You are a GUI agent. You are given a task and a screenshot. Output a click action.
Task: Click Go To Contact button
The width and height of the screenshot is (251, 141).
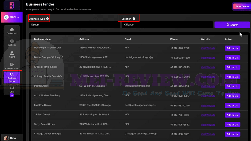point(242,7)
